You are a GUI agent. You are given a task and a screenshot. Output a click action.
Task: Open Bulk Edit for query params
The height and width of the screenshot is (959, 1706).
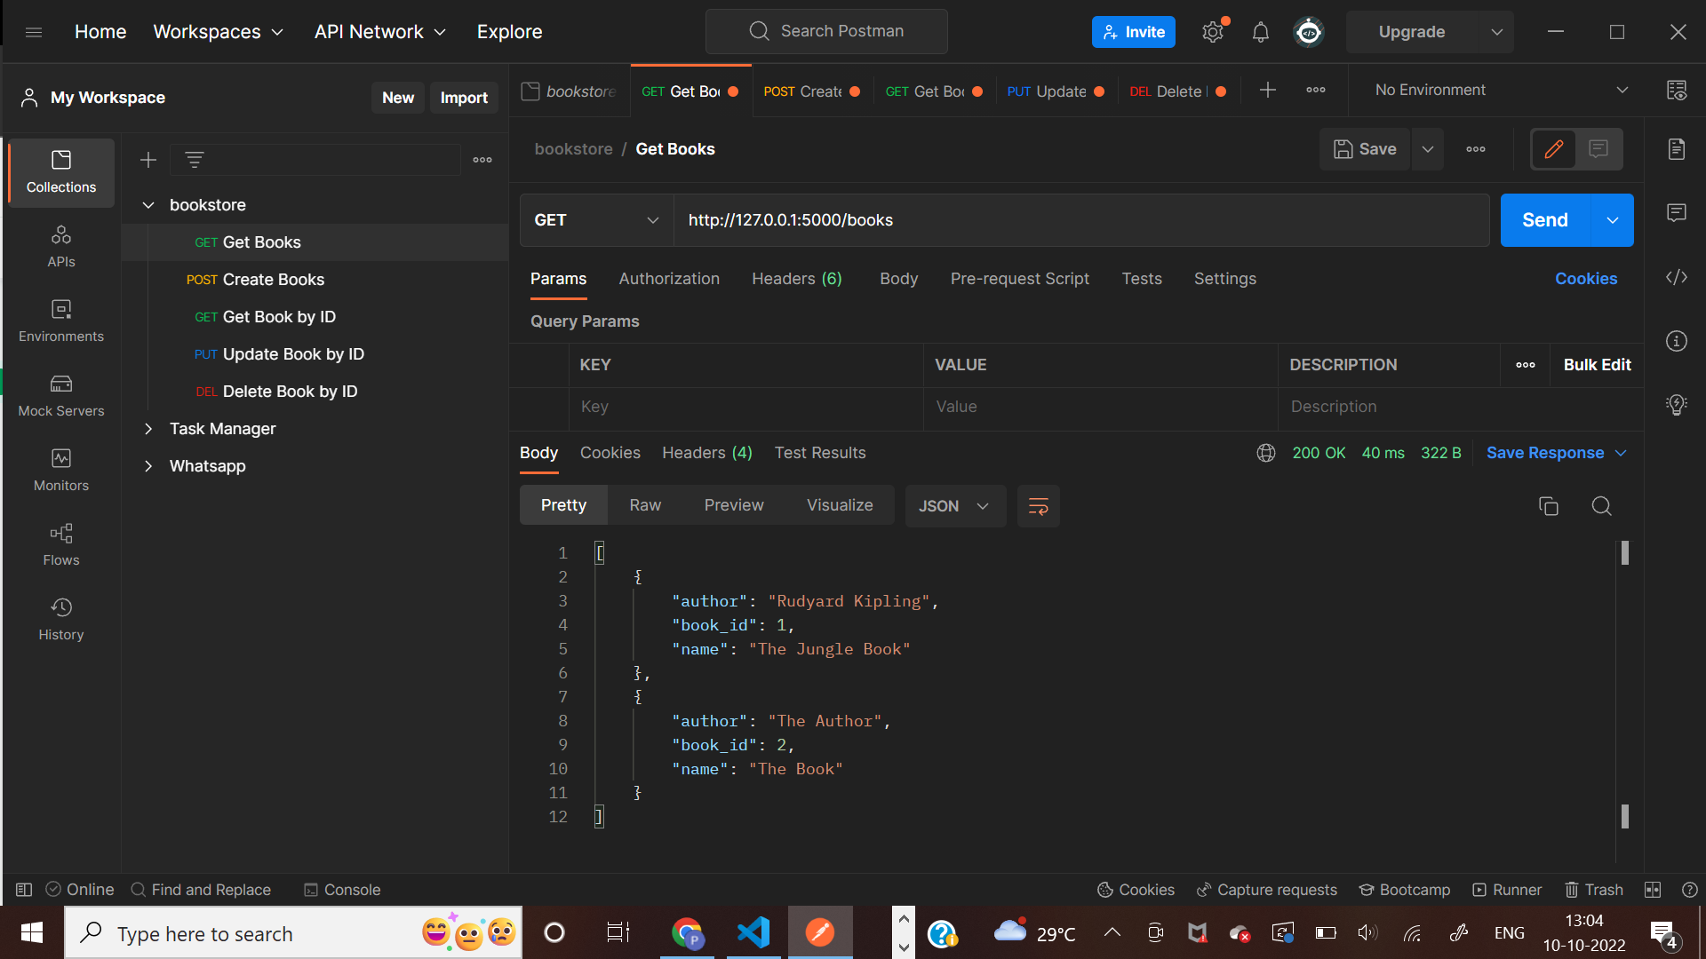[x=1597, y=365]
